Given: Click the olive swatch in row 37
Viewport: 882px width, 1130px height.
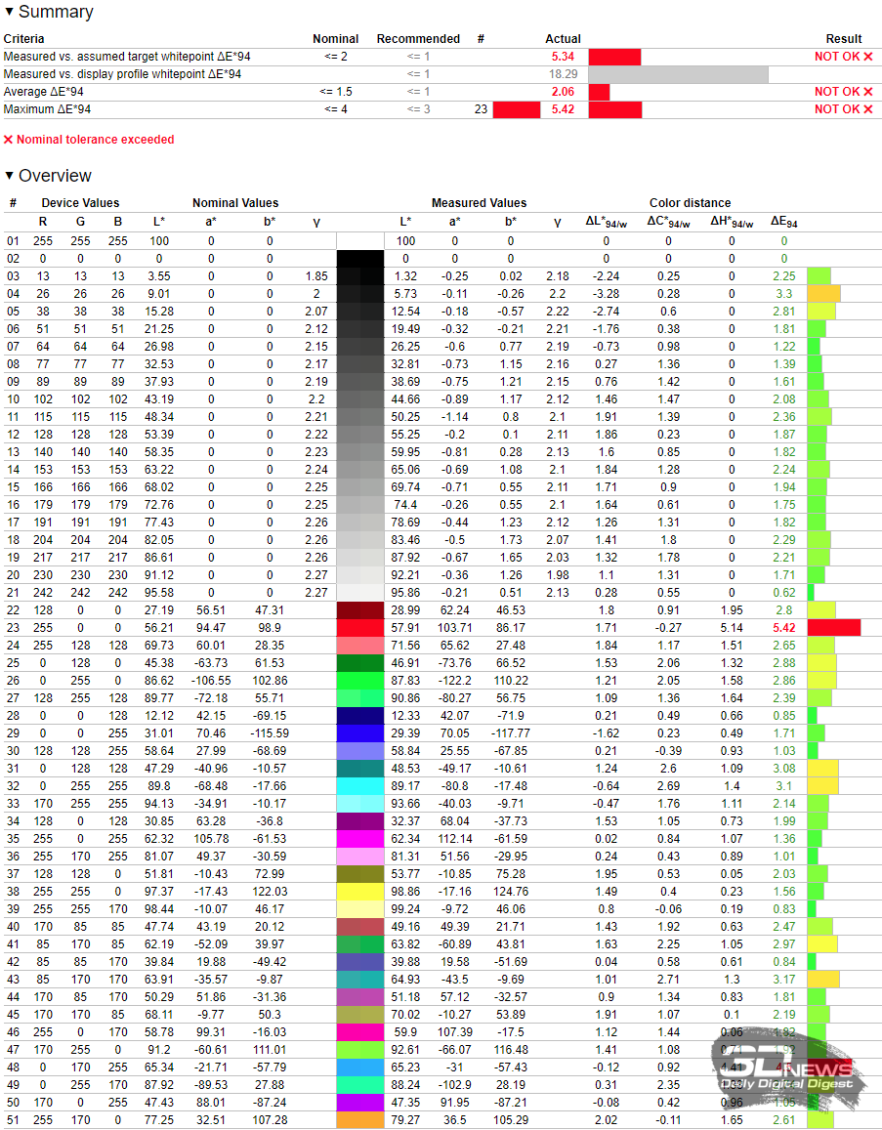Looking at the screenshot, I should coord(360,873).
